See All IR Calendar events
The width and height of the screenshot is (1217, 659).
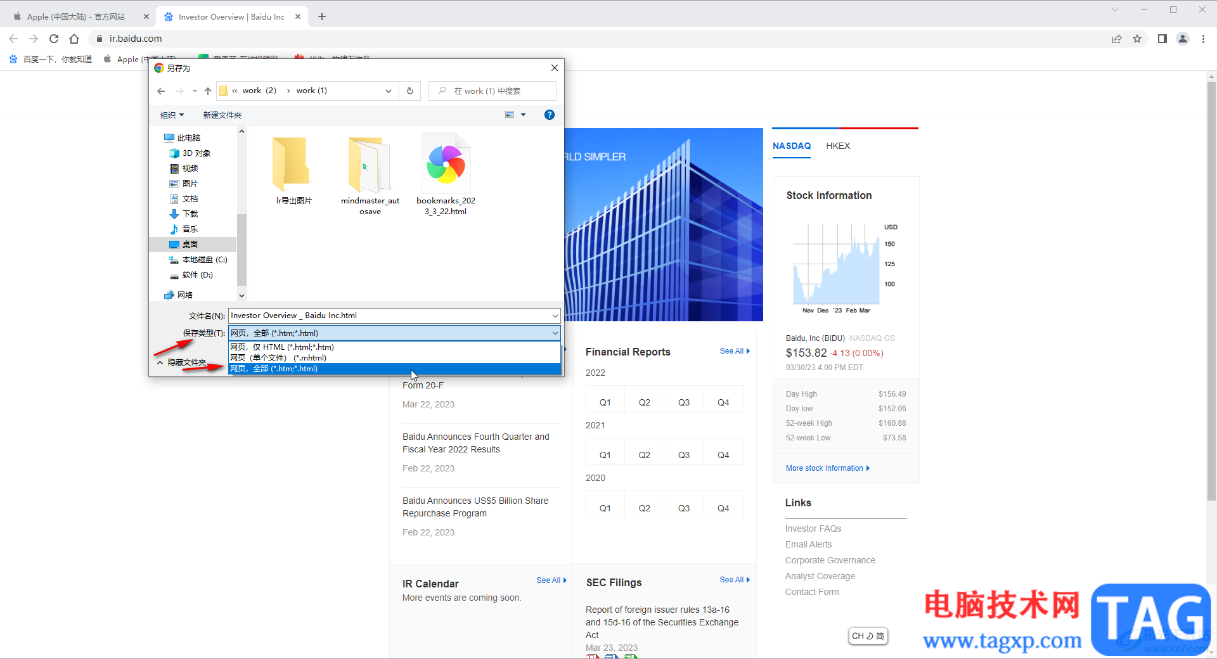pyautogui.click(x=551, y=580)
